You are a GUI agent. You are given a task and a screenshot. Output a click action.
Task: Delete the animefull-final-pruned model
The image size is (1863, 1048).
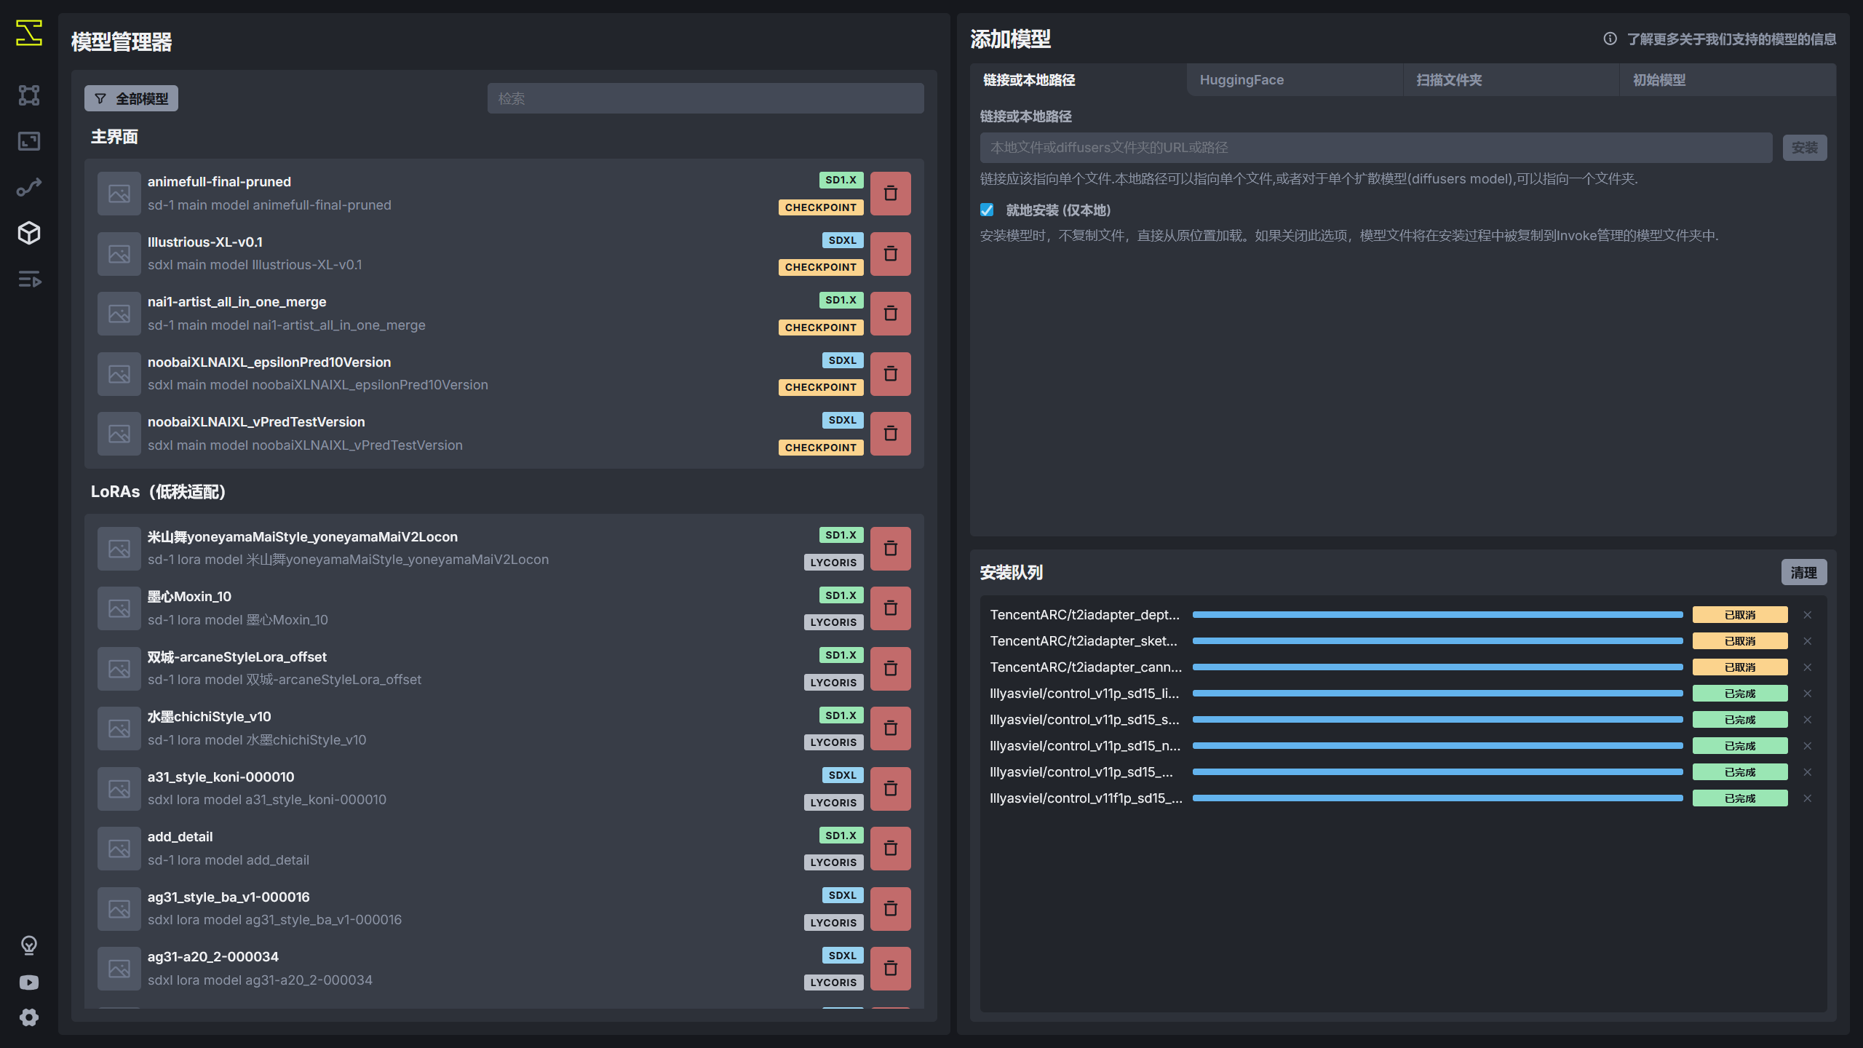point(891,193)
